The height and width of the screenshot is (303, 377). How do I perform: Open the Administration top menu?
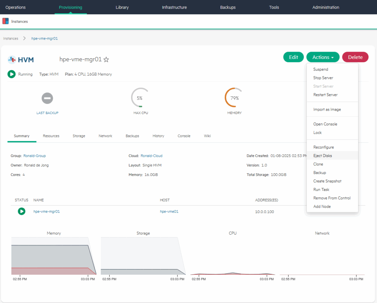tap(325, 7)
